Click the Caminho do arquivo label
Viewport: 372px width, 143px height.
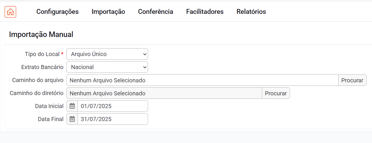coord(38,80)
